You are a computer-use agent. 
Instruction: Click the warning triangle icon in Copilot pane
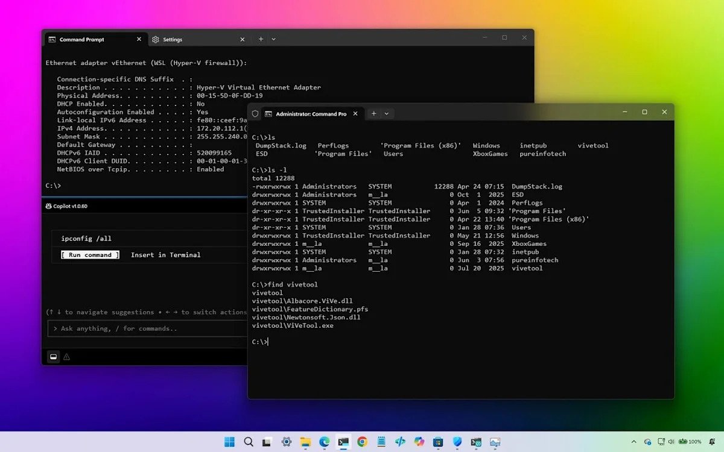(x=66, y=357)
